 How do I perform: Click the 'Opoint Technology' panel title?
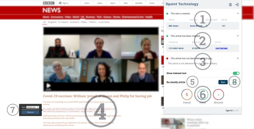pyautogui.click(x=182, y=4)
